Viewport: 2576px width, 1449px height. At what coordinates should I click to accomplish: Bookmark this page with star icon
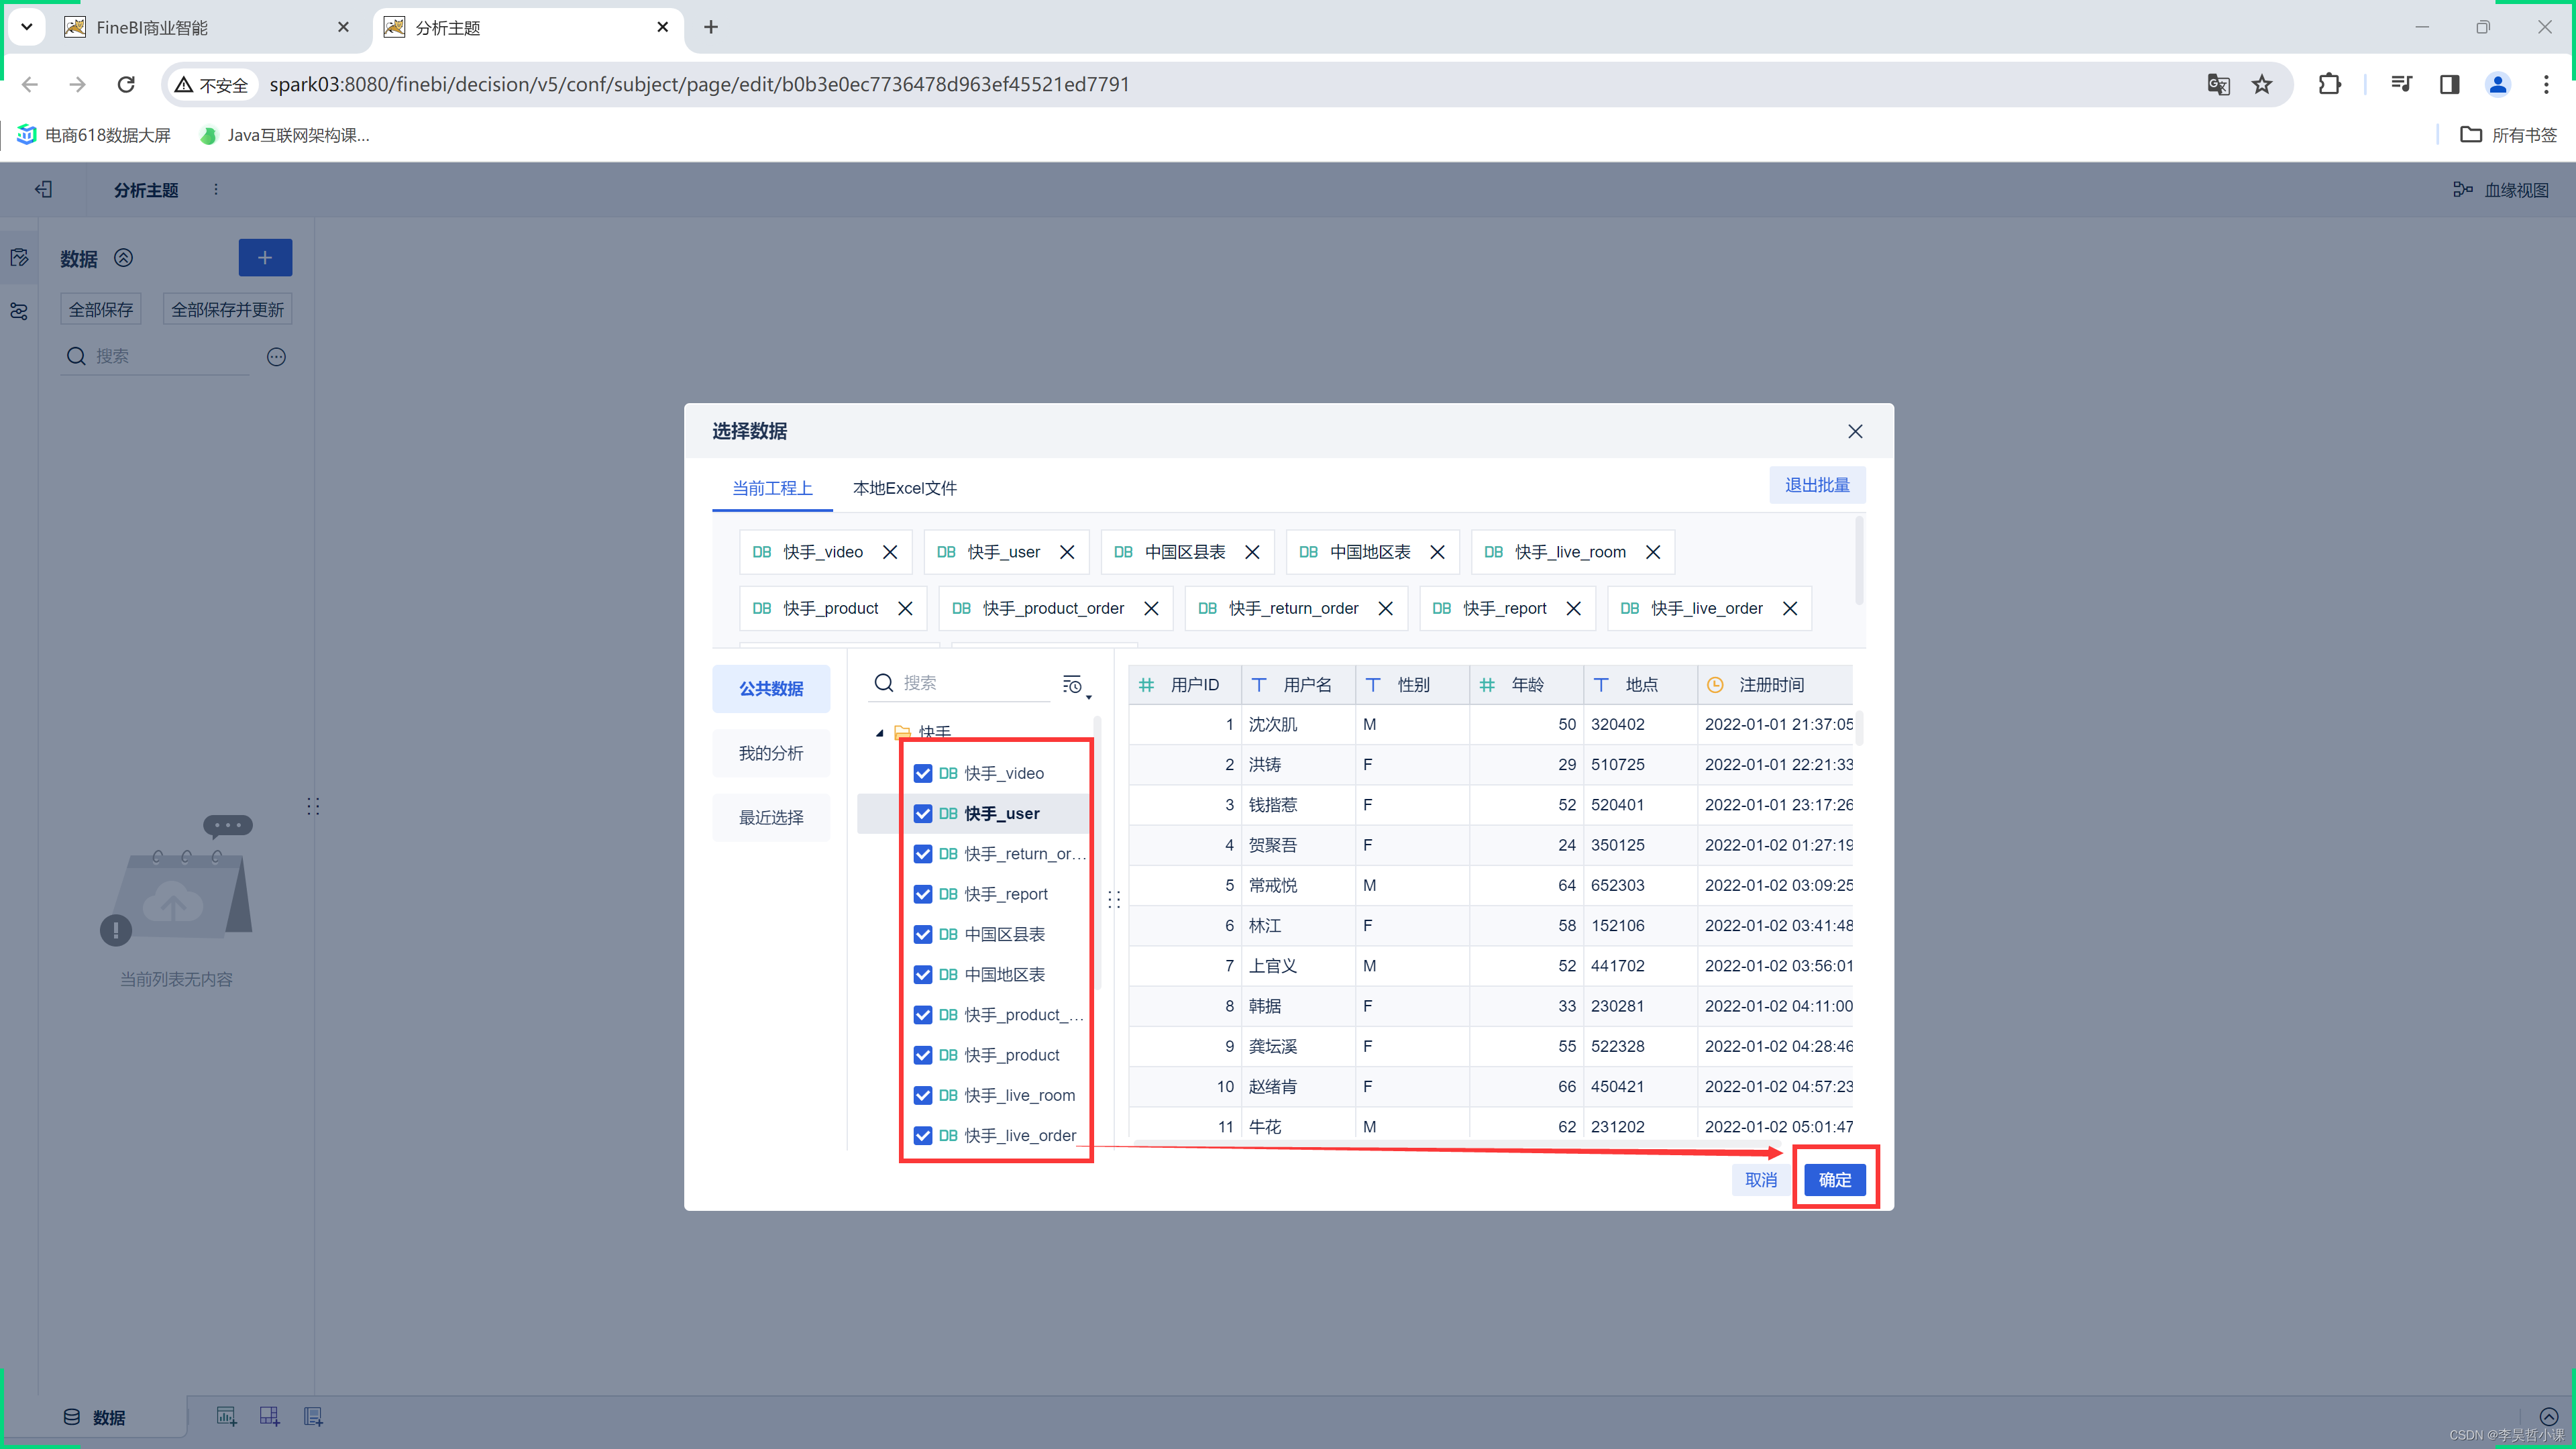point(2262,84)
